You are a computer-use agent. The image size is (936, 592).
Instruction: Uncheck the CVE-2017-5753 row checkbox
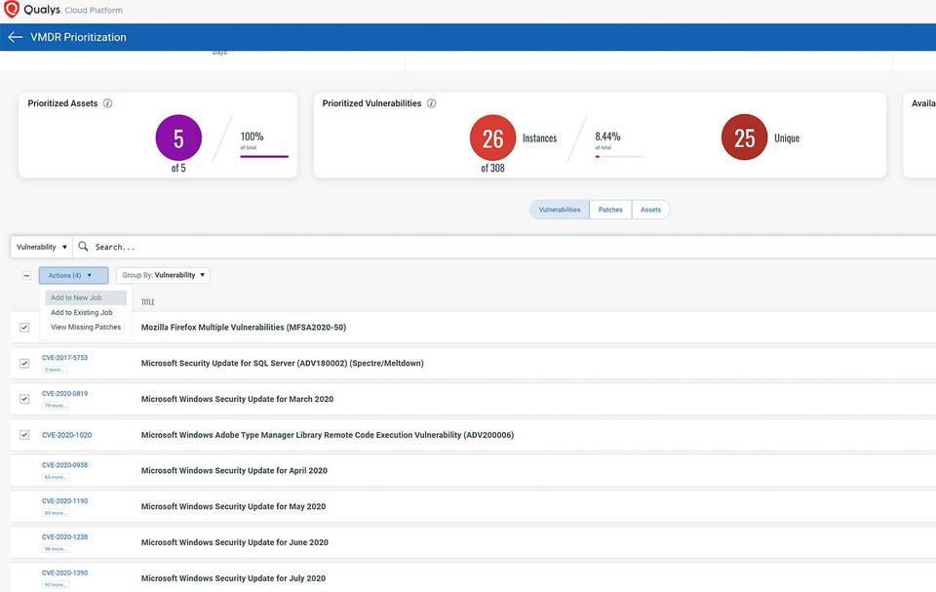pyautogui.click(x=23, y=362)
